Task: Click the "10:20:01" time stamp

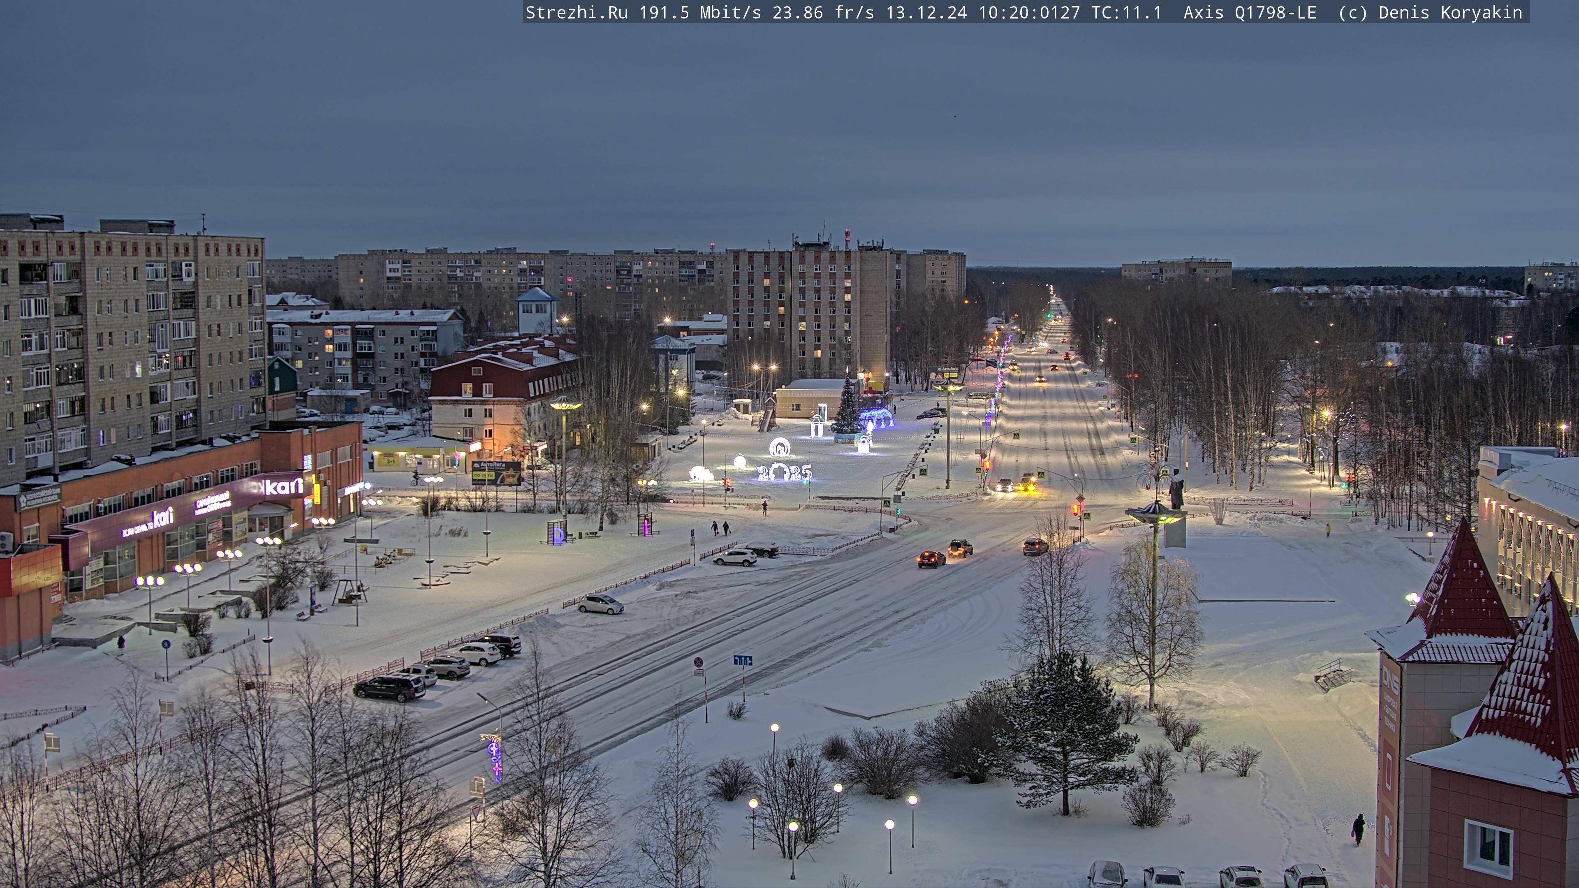Action: 1019,13
